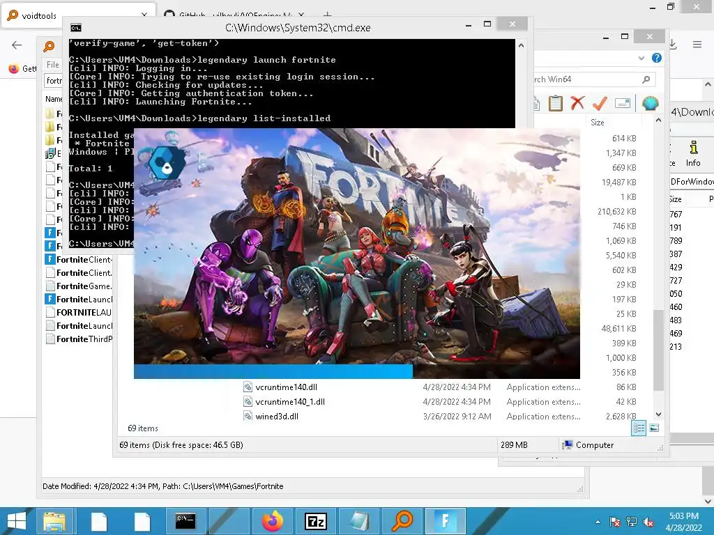Image resolution: width=714 pixels, height=535 pixels.
Task: Click the Everything search box with 'fortn'
Action: 54,81
